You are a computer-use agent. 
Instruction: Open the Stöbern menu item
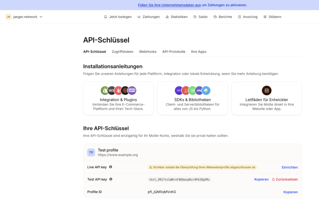(272, 17)
